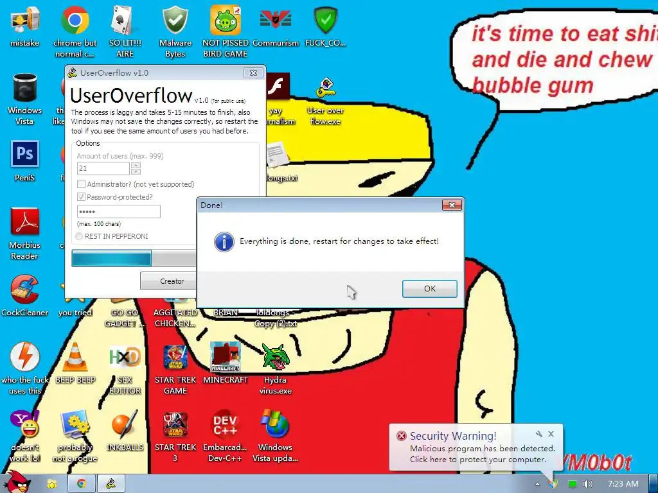Select the 'chrome but normal c...' Chrome icon
658x493 pixels.
[x=75, y=21]
